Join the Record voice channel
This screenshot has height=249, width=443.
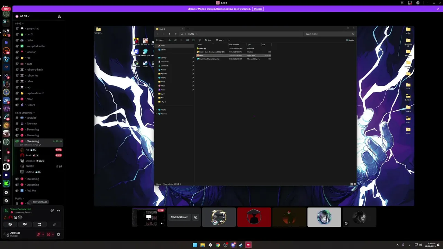[38, 105]
